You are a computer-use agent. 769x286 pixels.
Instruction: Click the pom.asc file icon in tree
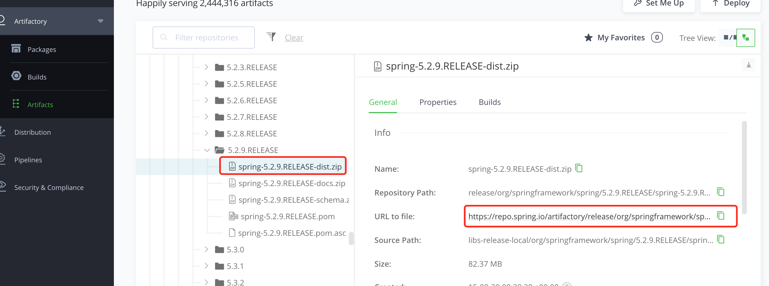click(232, 232)
